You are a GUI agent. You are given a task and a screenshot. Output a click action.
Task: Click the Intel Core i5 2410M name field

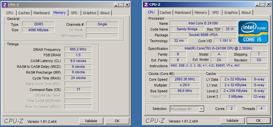[x=203, y=23]
